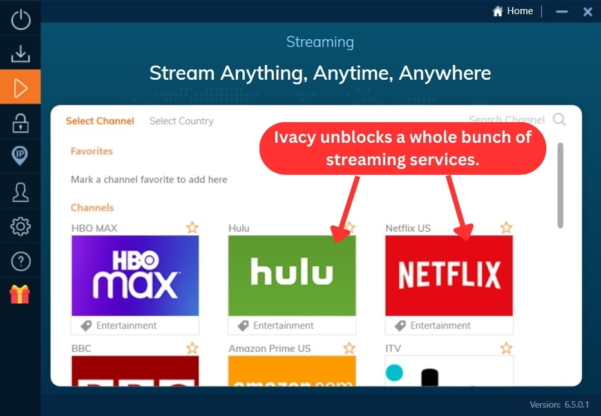Click the Favorites section heading
The height and width of the screenshot is (416, 601).
91,151
